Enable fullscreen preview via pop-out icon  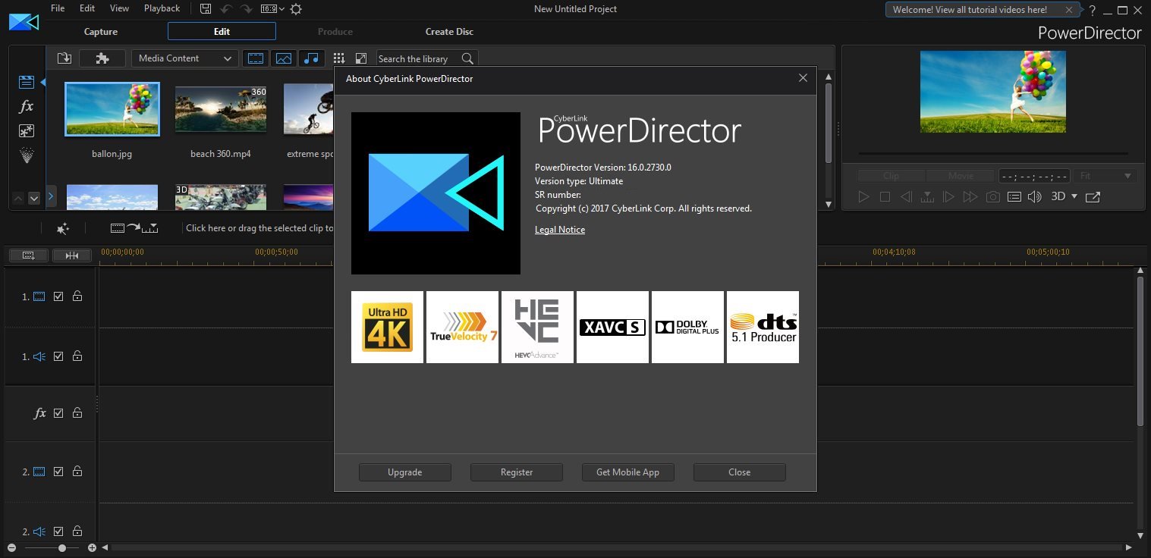pos(1093,196)
